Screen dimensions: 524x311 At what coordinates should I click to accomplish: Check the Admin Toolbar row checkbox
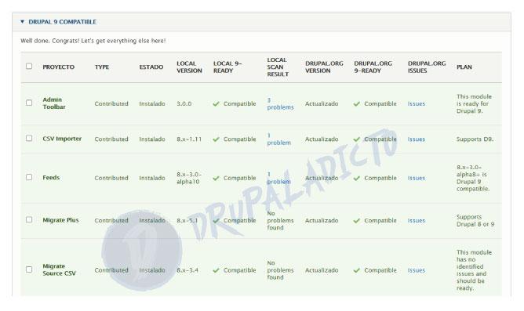[x=29, y=103]
